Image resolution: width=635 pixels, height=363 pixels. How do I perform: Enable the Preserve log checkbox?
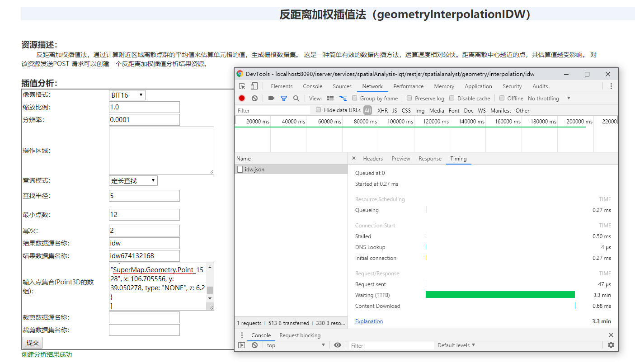(x=409, y=98)
